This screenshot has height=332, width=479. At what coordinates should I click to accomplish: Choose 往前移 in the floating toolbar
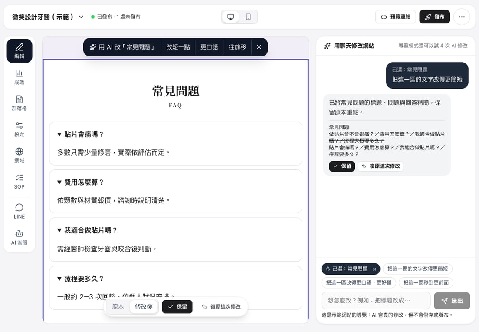(x=237, y=47)
